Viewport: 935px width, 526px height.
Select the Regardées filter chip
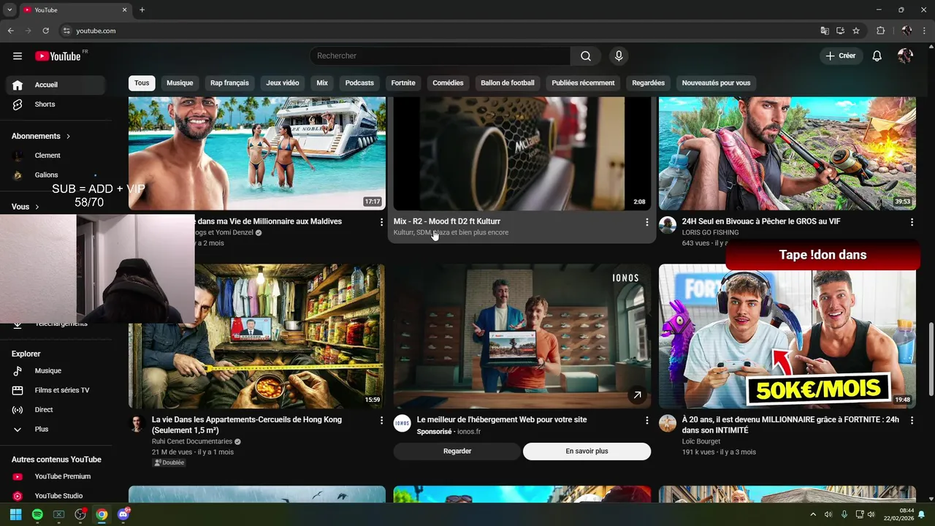coord(649,83)
